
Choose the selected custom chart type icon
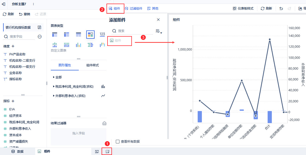90,35
